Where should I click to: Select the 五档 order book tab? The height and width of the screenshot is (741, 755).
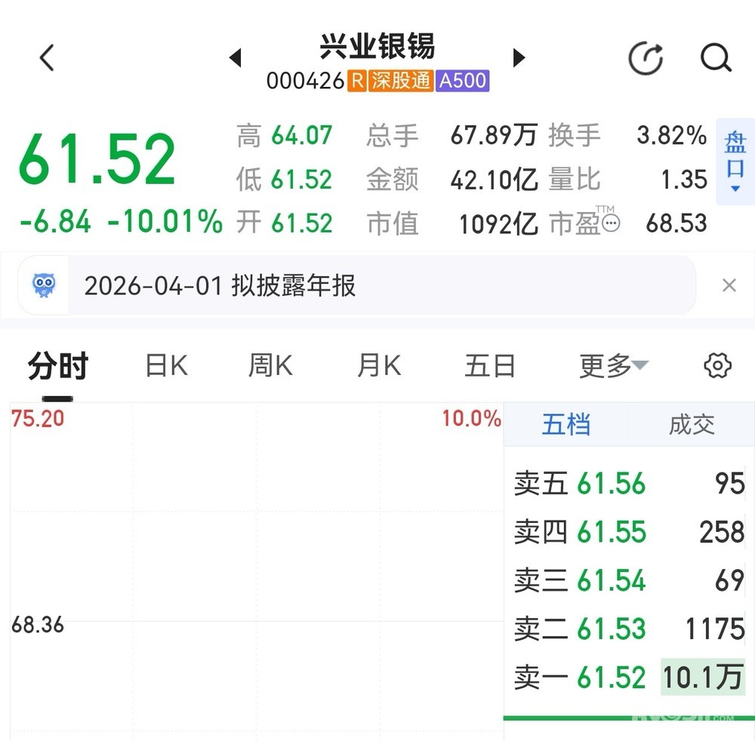coord(565,424)
